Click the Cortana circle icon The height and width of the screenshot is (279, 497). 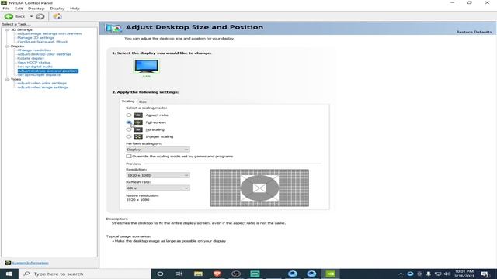(x=160, y=274)
